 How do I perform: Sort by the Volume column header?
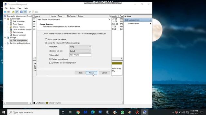click(x=41, y=16)
